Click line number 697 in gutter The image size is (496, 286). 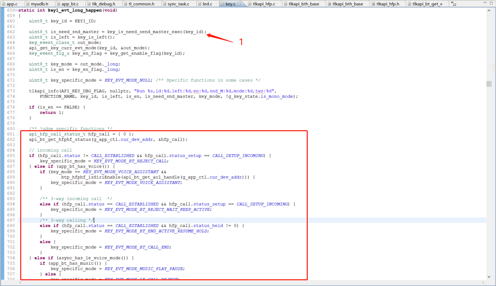[x=11, y=220]
